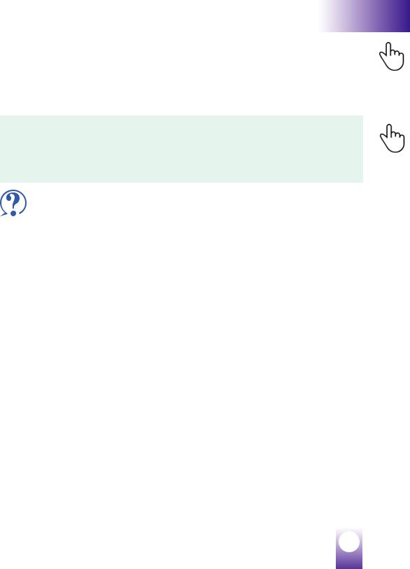The image size is (410, 569).
Task: Click the palm of the lower hand icon
Action: (x=395, y=144)
